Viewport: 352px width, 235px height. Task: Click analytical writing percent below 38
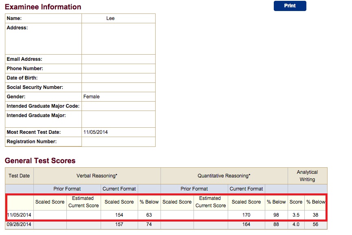point(315,215)
